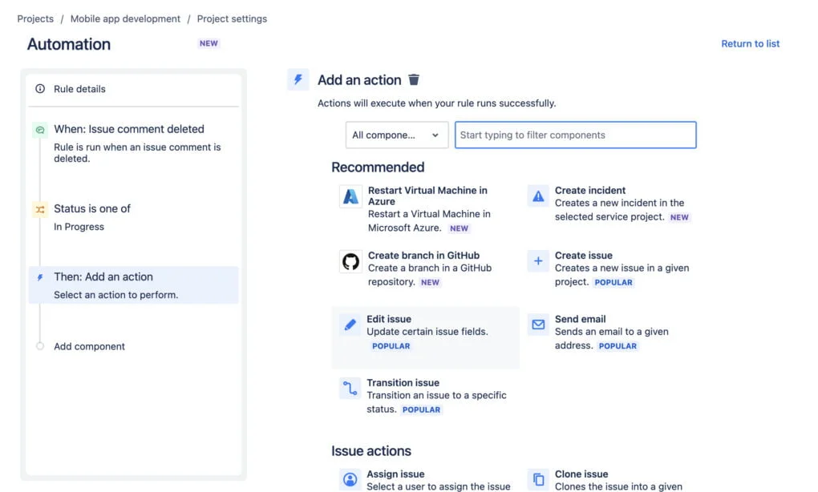This screenshot has width=818, height=492.
Task: Open Mobile app development breadcrumb
Action: click(125, 18)
